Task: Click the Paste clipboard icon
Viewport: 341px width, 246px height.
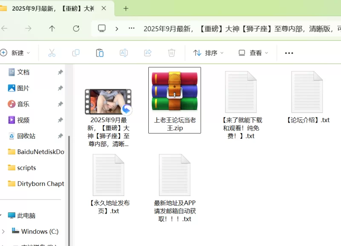Action: point(100,53)
